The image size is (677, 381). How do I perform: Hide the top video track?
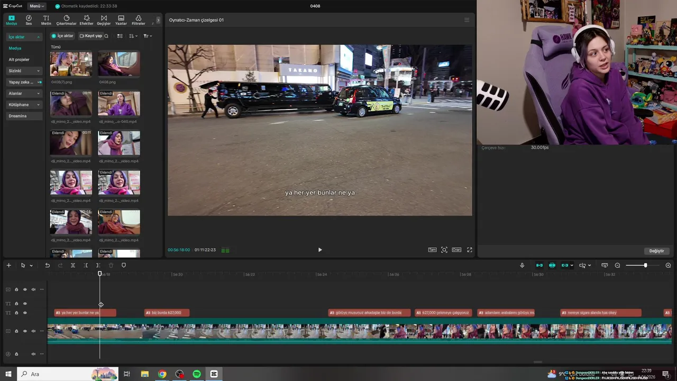[x=25, y=289]
